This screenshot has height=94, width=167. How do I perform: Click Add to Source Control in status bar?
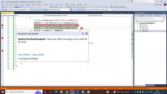point(157,89)
